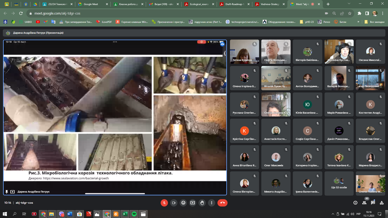Leave the call with red hang-up button
388x218 pixels.
pos(222,203)
